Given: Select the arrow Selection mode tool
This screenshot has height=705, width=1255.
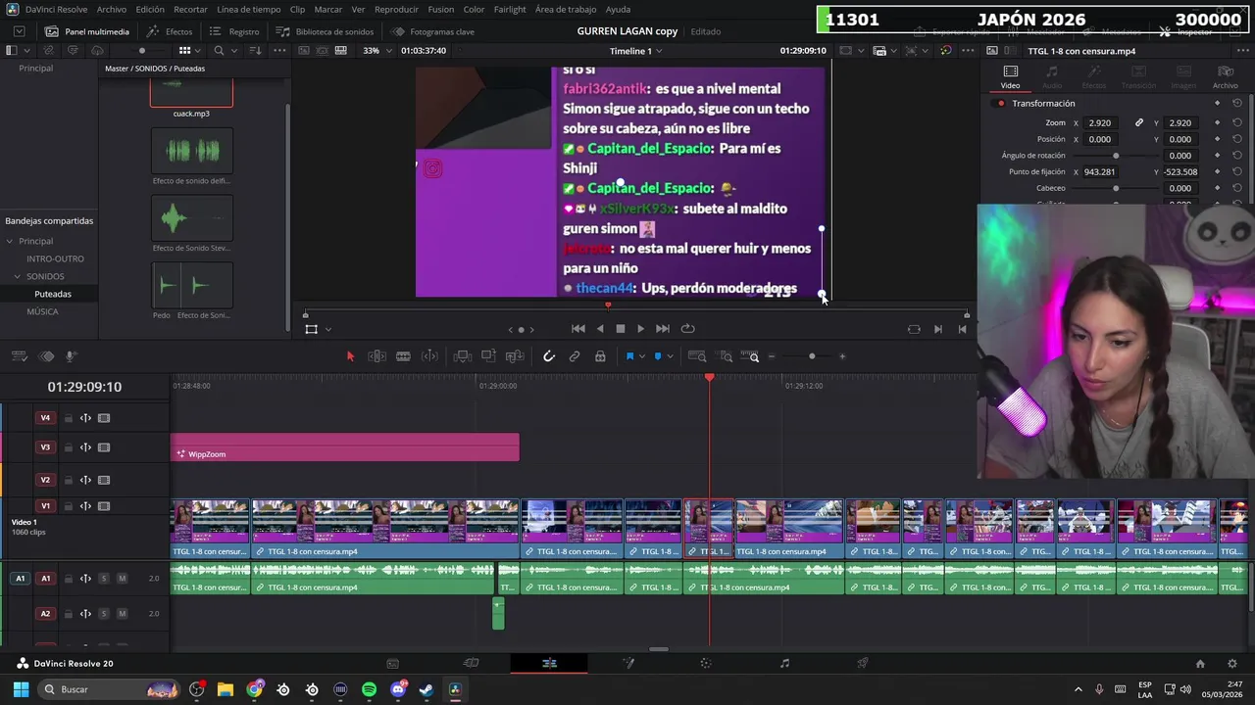Looking at the screenshot, I should pyautogui.click(x=350, y=356).
